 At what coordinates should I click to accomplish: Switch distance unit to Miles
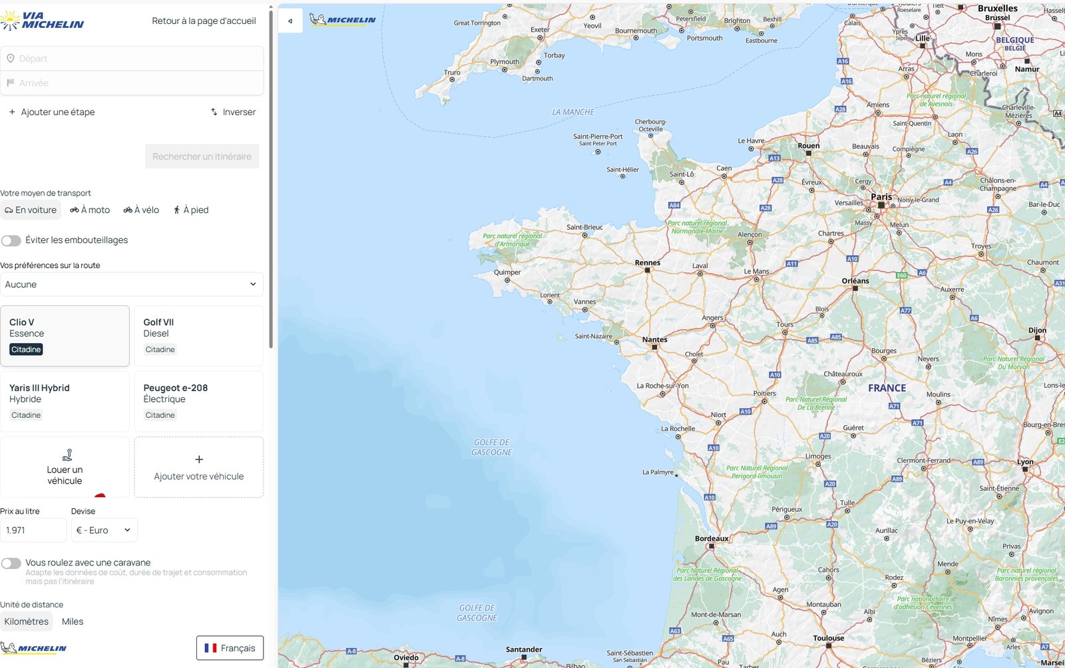pyautogui.click(x=73, y=621)
